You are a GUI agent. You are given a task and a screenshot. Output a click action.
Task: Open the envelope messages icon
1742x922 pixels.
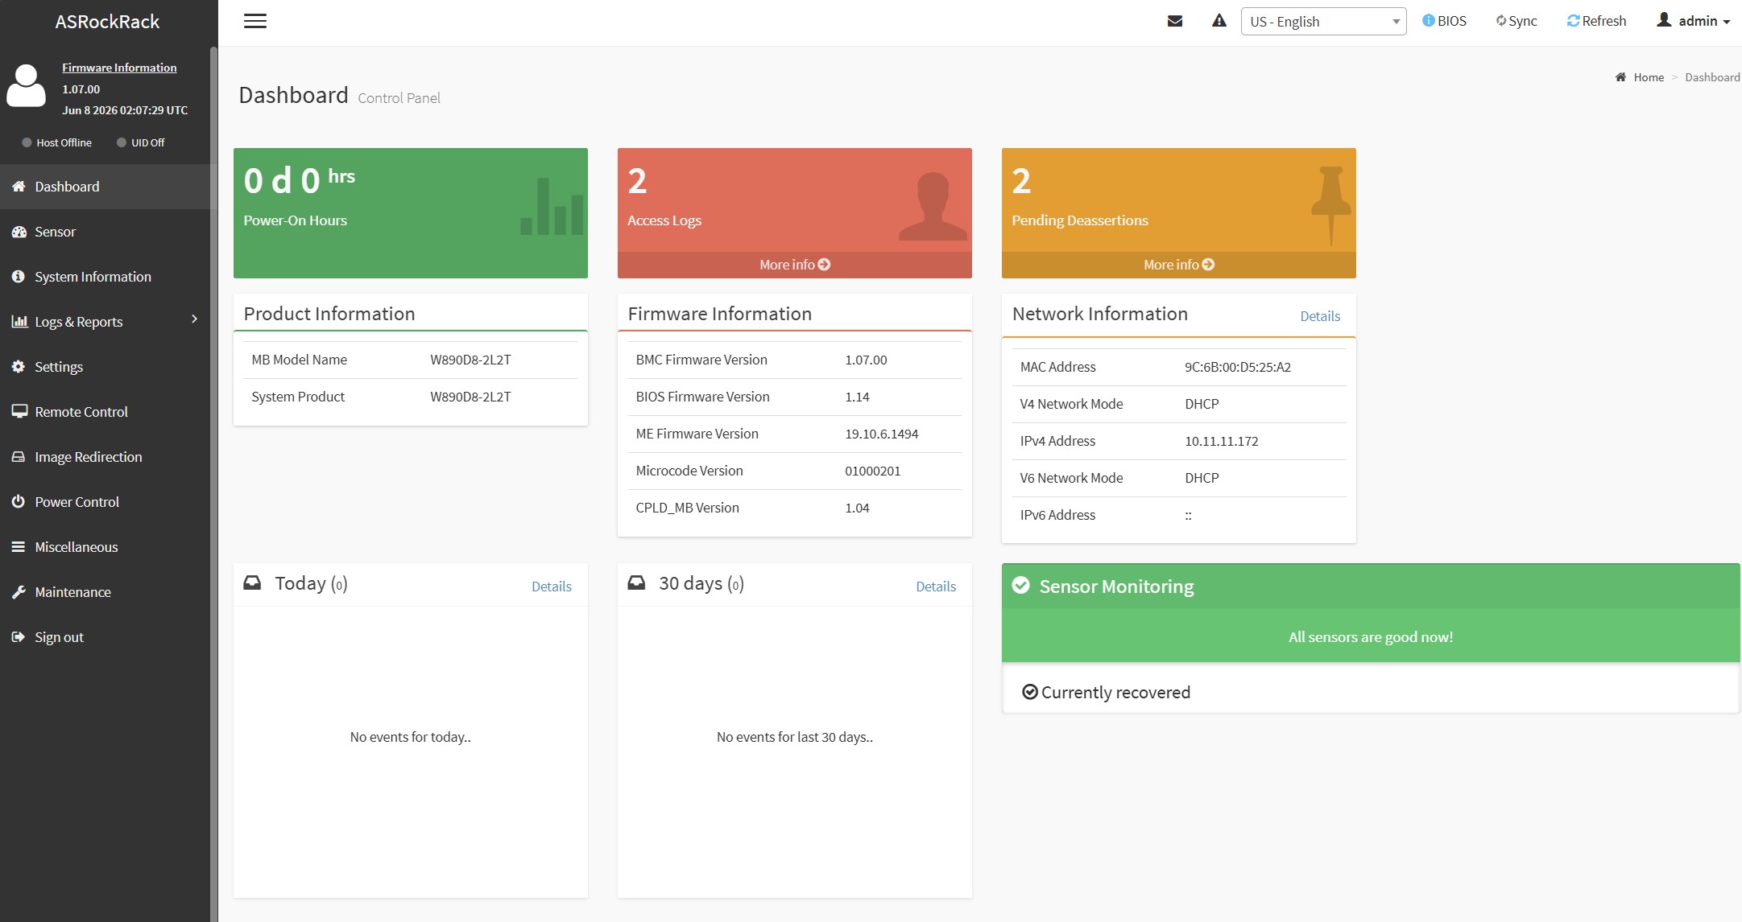[1175, 21]
